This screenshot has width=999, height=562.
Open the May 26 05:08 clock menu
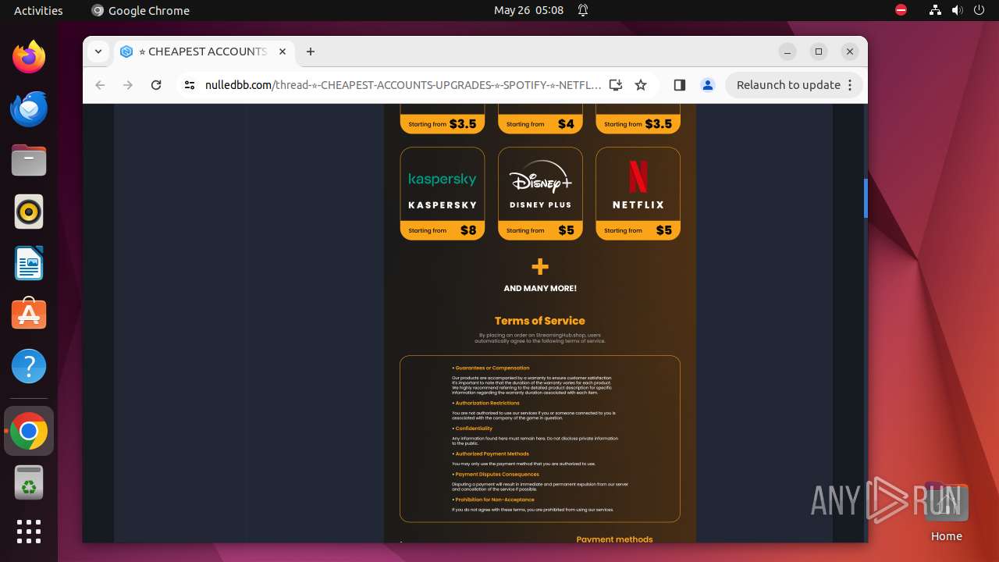[x=528, y=10]
